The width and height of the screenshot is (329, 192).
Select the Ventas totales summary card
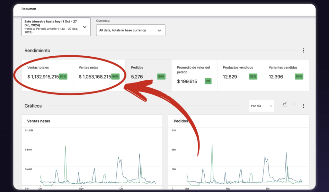47,75
